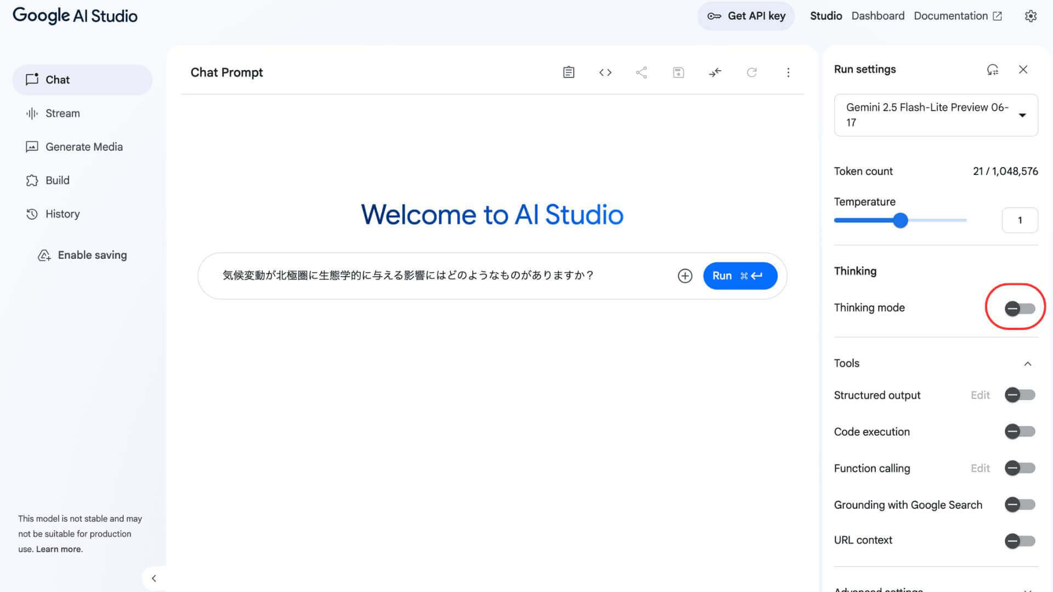The width and height of the screenshot is (1053, 592).
Task: Click the Build puzzle icon
Action: (32, 180)
